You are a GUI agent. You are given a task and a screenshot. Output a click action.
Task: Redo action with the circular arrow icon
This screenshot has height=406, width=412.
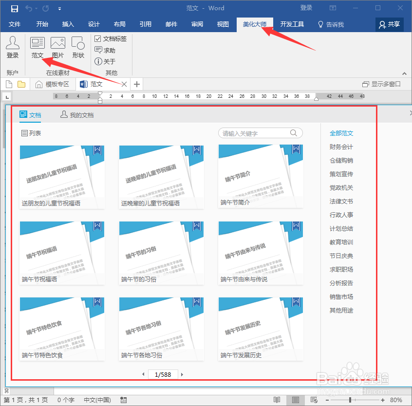pyautogui.click(x=46, y=8)
